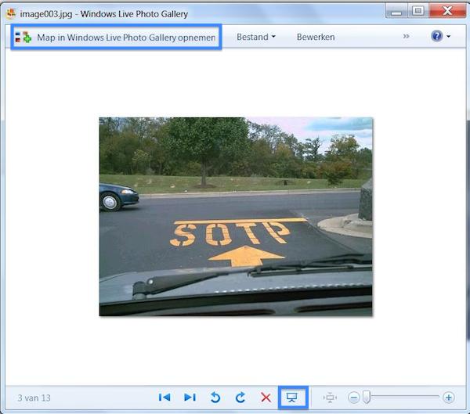Viewport: 470px width, 414px height.
Task: Click the zoom slider thumb
Action: pos(367,397)
